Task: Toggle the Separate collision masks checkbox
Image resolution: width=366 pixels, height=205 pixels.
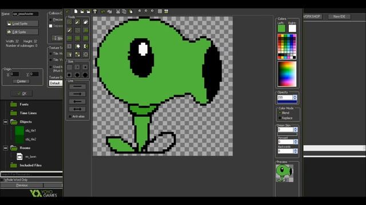Action: coord(51,26)
